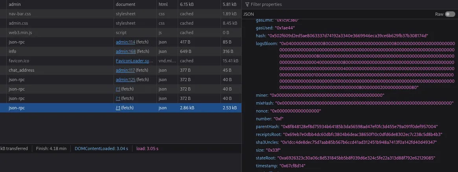Open the admin:125 initiator link
The width and height of the screenshot is (458, 172).
[125, 80]
